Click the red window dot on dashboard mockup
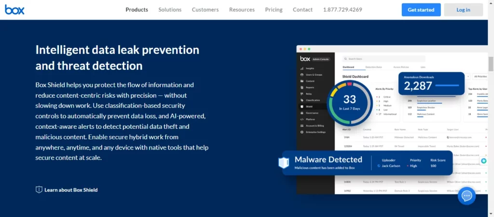 (x=301, y=49)
